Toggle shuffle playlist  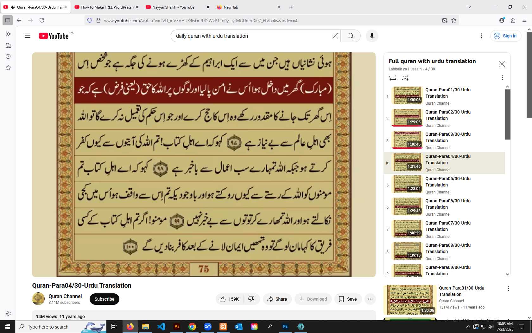click(405, 78)
